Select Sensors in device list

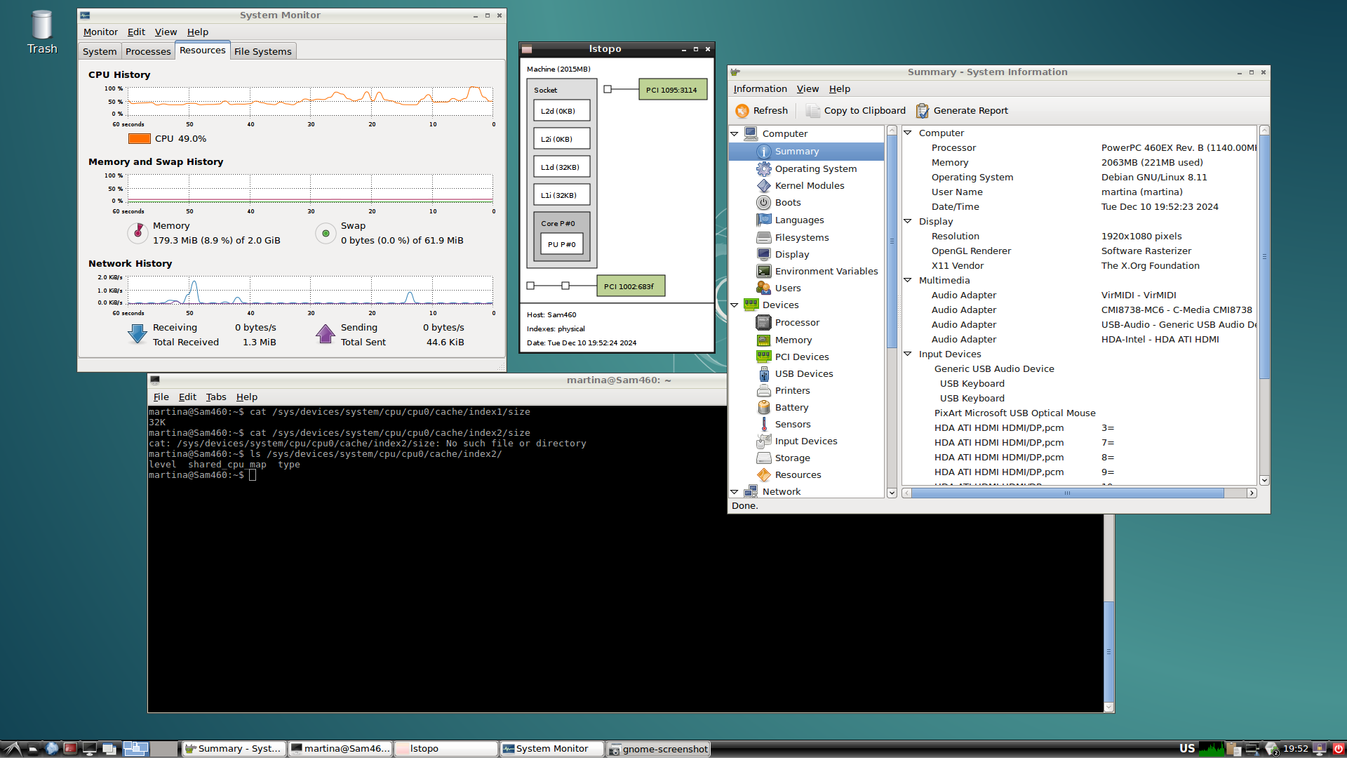pyautogui.click(x=792, y=425)
